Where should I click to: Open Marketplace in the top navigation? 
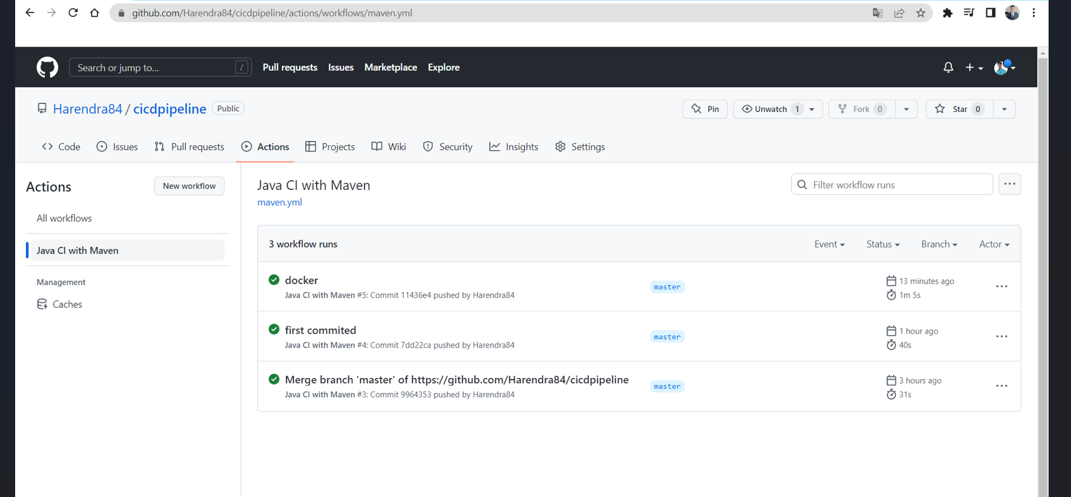point(391,67)
